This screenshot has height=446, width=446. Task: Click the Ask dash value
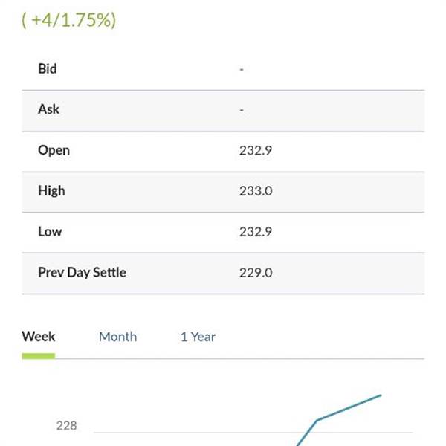pyautogui.click(x=242, y=110)
